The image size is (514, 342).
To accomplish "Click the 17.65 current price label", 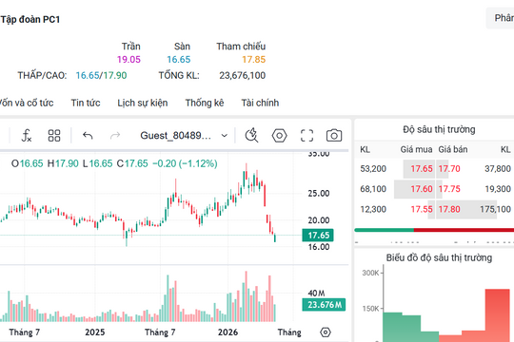I will (318, 235).
